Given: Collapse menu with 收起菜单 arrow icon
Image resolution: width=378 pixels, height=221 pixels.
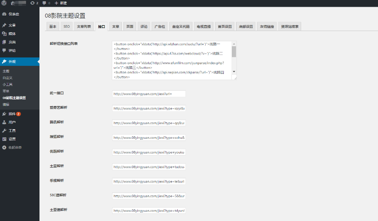Looking at the screenshot, I should [x=4, y=148].
